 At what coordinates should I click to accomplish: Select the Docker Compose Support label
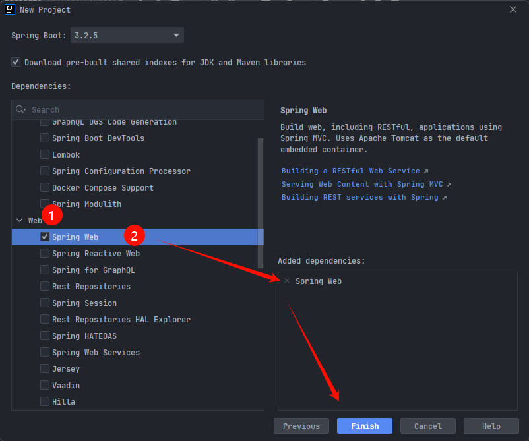(x=103, y=187)
